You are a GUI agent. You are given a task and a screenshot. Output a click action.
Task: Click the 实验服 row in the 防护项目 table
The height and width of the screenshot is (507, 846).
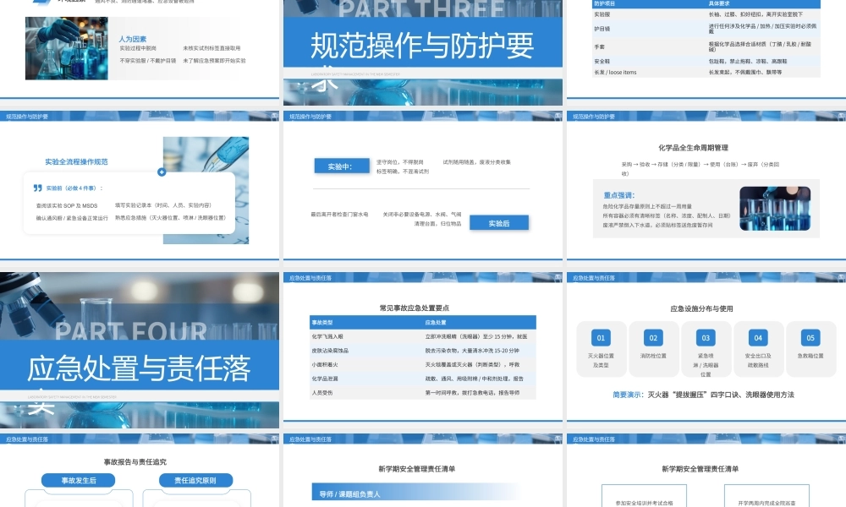[706, 14]
